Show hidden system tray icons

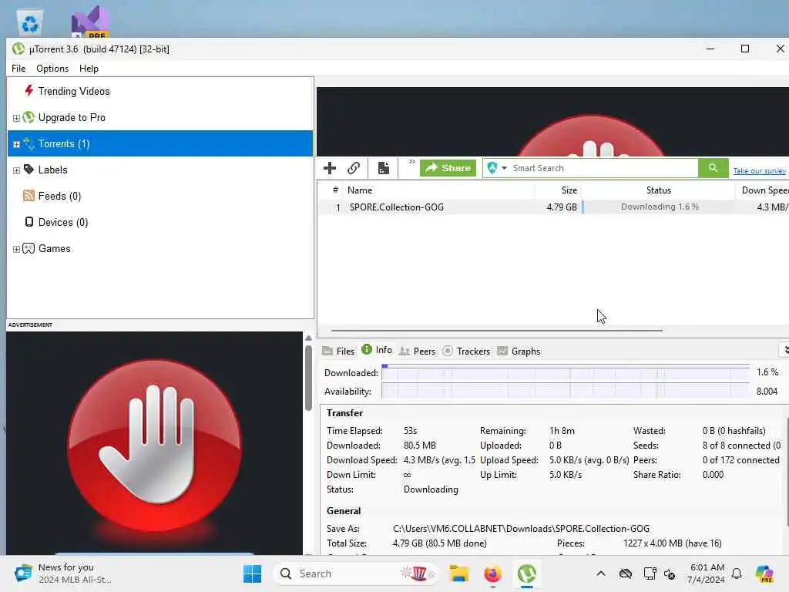(601, 573)
